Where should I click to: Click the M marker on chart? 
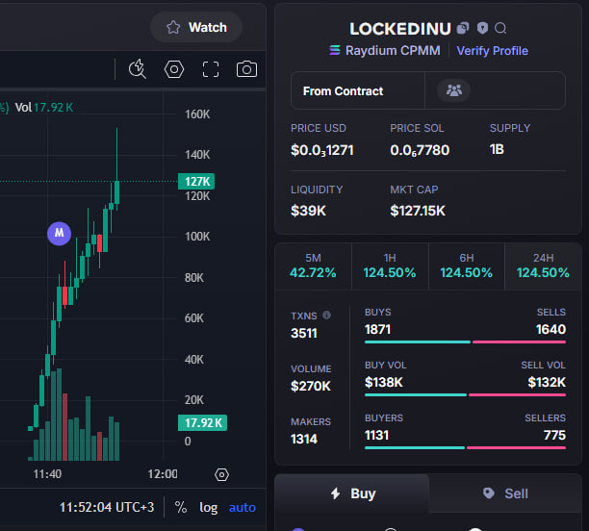60,233
